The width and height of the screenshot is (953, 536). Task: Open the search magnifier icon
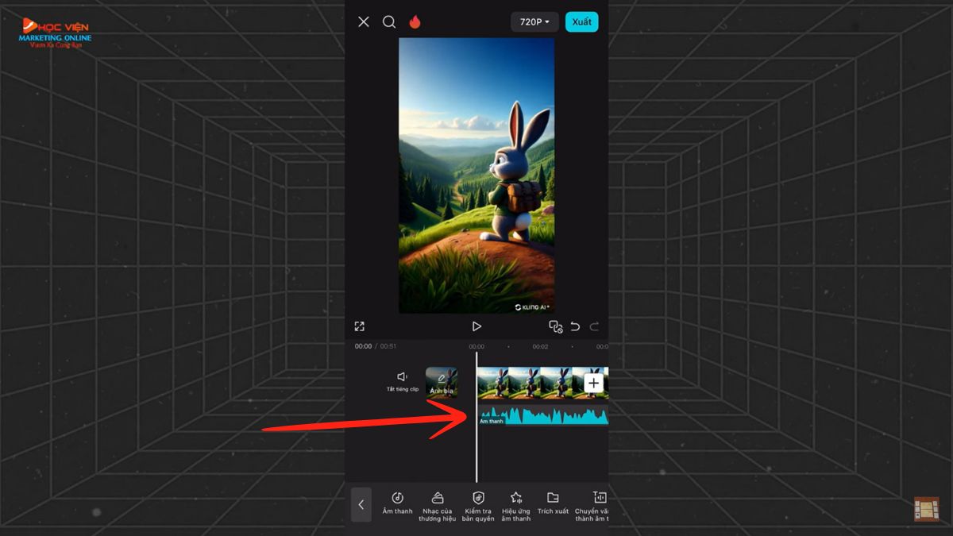pyautogui.click(x=389, y=22)
